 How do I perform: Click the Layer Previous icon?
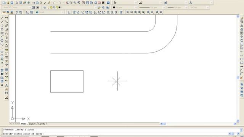point(103,7)
